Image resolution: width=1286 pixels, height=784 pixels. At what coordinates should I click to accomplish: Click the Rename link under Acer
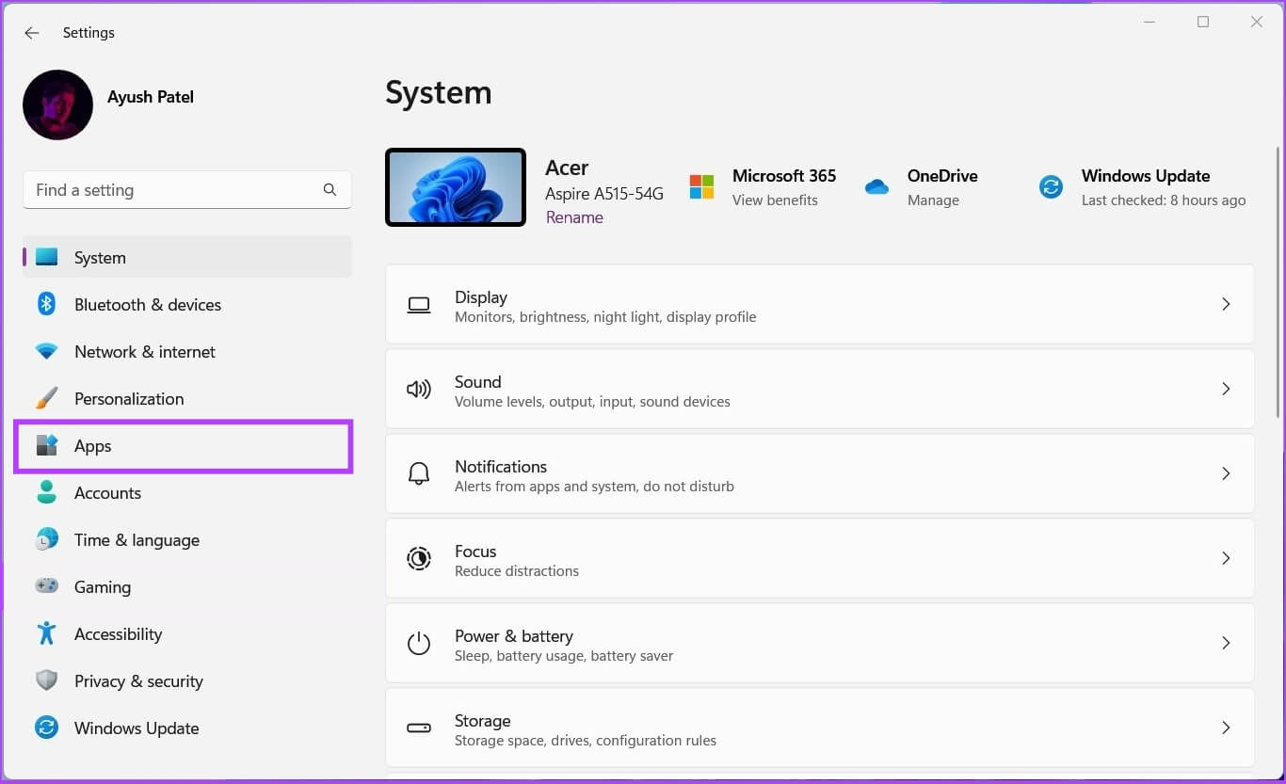tap(574, 217)
